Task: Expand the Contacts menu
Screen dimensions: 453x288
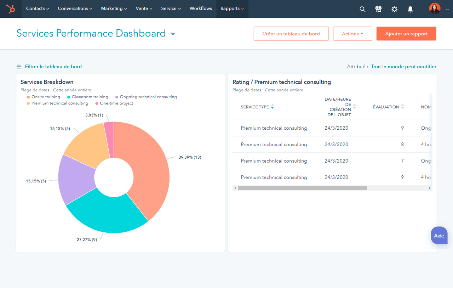Action: pyautogui.click(x=38, y=9)
